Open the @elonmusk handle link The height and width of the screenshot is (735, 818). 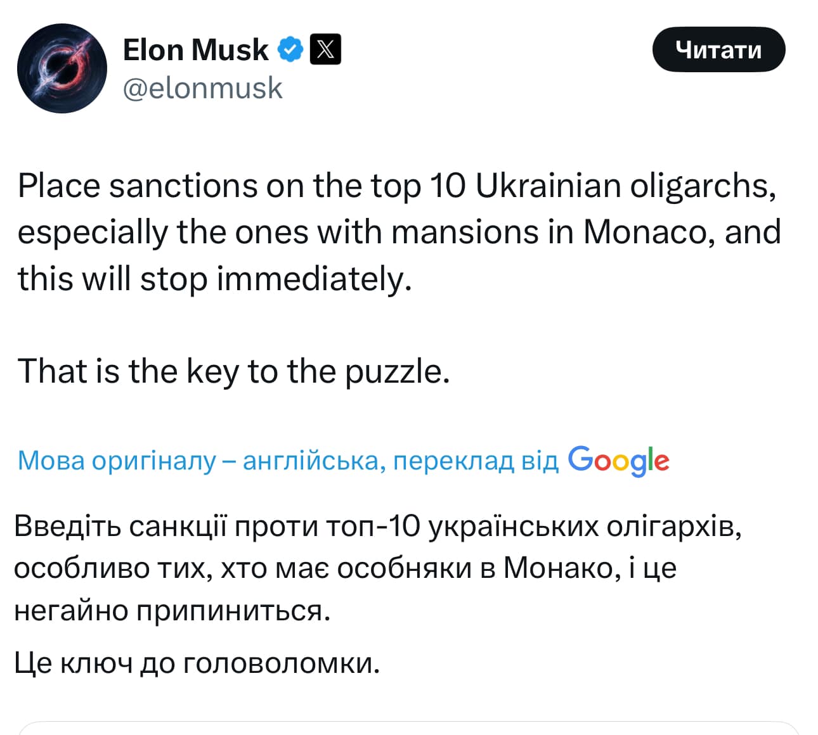[202, 87]
